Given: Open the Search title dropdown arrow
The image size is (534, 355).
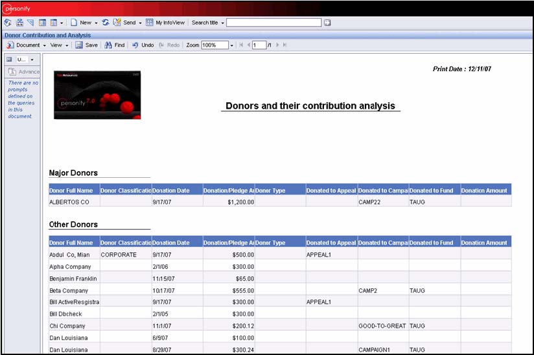Looking at the screenshot, I should [222, 23].
